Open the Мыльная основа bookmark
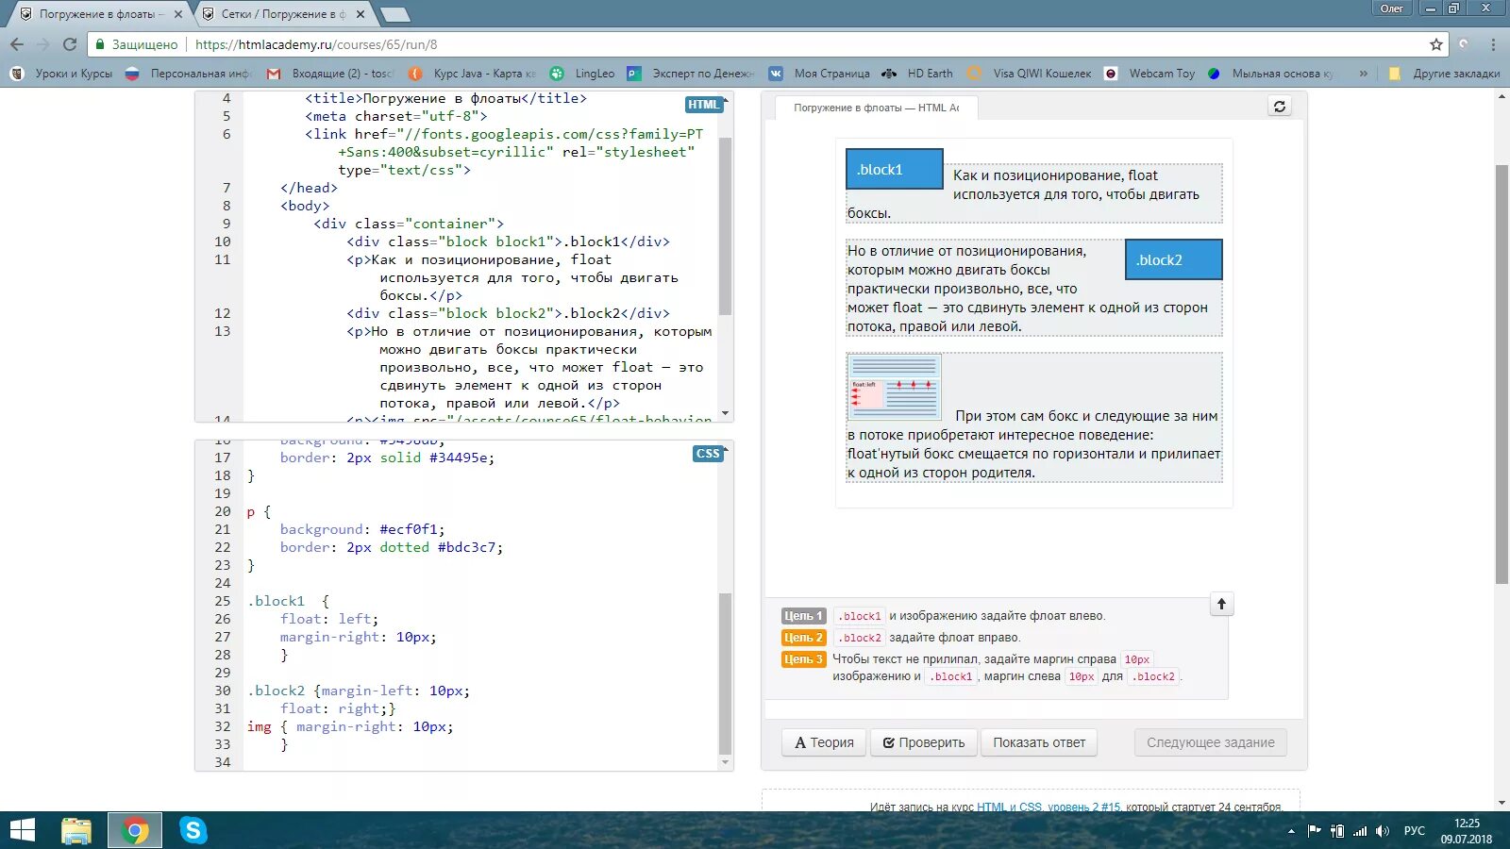 click(x=1271, y=73)
